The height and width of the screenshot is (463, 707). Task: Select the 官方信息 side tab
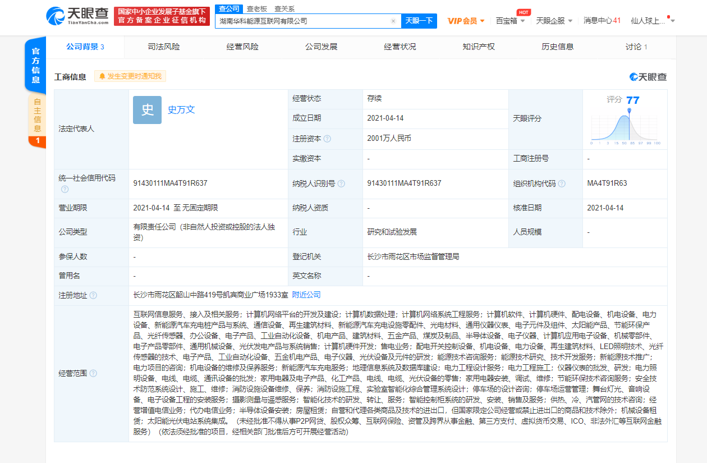click(35, 66)
